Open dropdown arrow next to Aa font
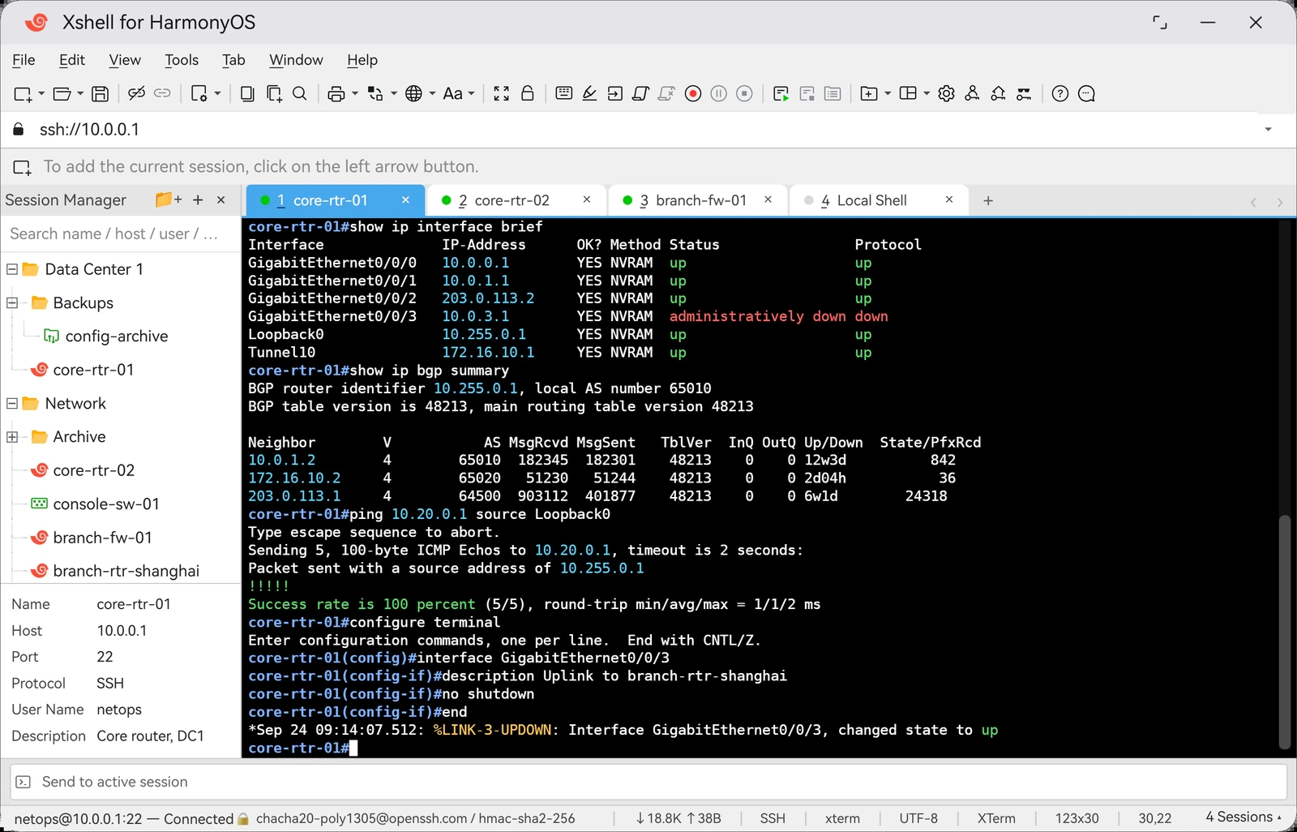The height and width of the screenshot is (832, 1297). 471,94
